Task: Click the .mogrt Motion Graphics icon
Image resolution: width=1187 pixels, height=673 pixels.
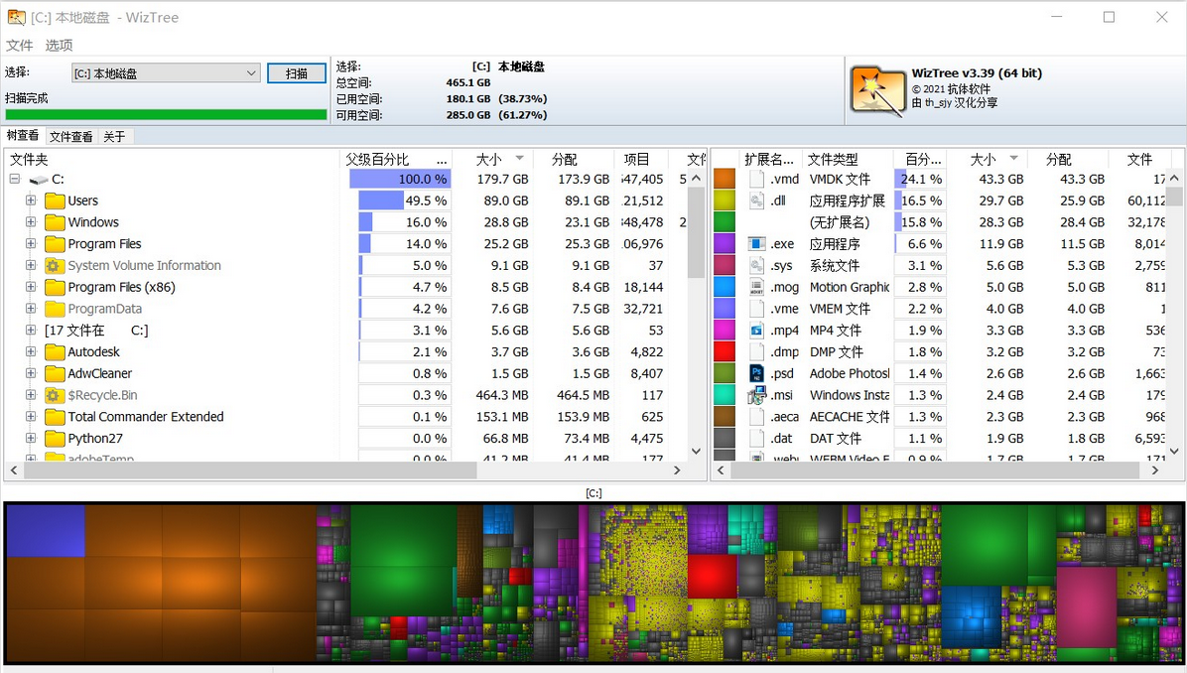Action: pyautogui.click(x=756, y=287)
